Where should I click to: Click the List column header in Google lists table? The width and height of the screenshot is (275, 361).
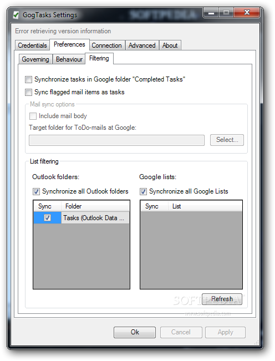coord(205,206)
